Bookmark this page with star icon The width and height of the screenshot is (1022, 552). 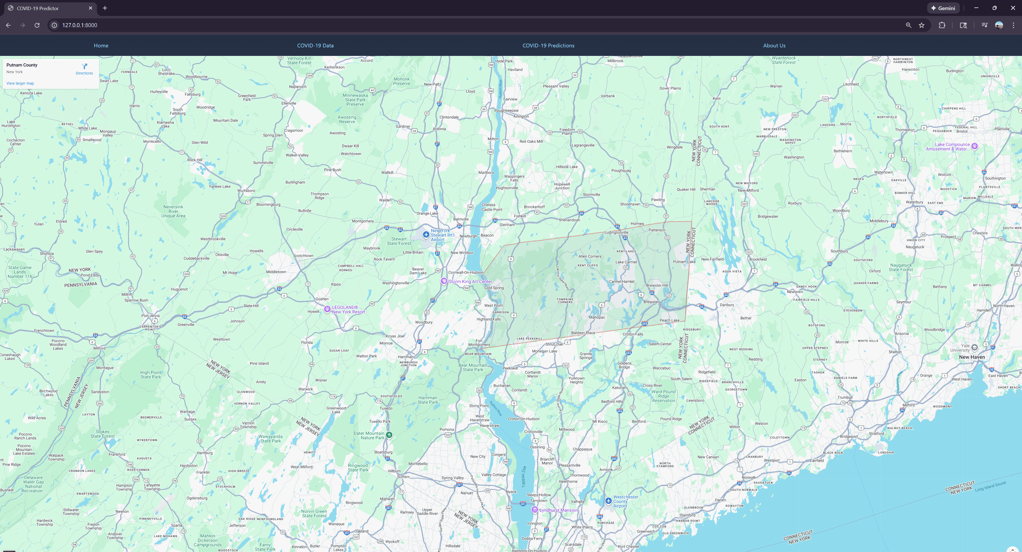tap(922, 25)
